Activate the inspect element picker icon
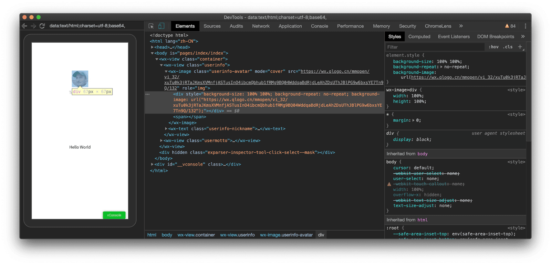Screen dimensions: 551x265 tap(151, 26)
